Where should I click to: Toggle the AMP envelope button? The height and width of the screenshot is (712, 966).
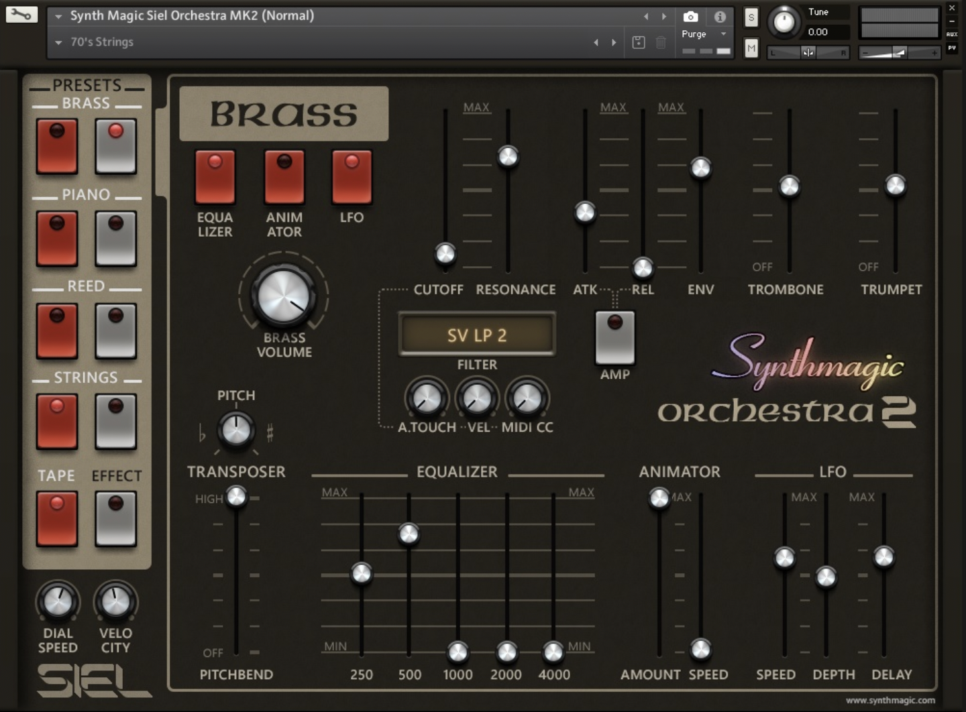[x=614, y=339]
